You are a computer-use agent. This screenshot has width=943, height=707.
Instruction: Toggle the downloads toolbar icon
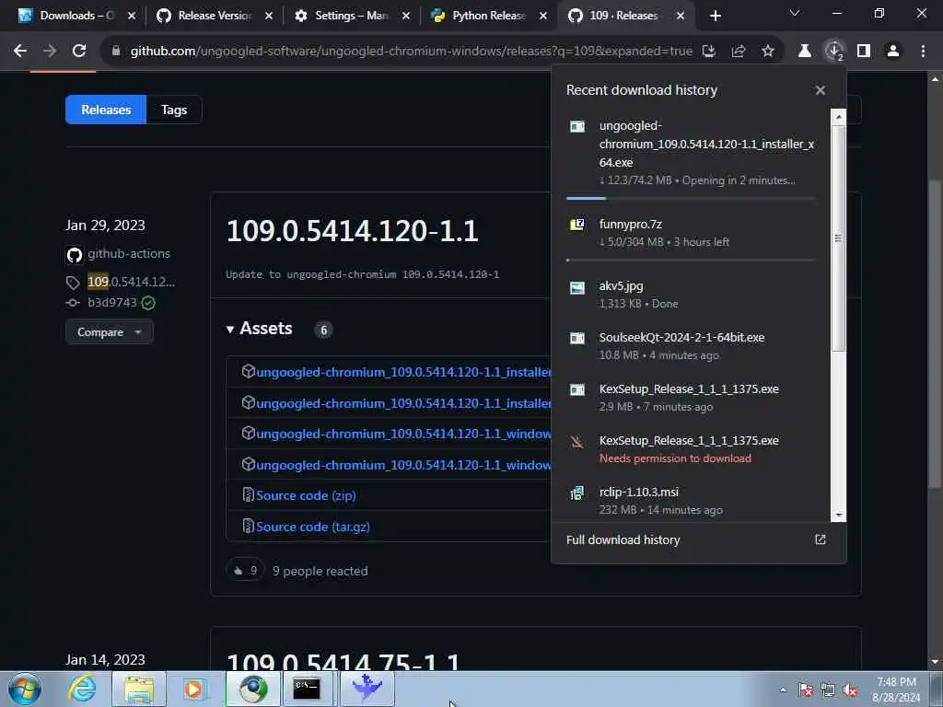[x=834, y=52]
